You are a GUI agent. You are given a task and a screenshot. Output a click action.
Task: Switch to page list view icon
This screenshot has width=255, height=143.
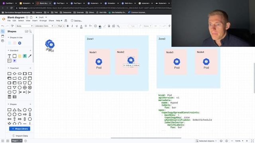click(x=3, y=141)
